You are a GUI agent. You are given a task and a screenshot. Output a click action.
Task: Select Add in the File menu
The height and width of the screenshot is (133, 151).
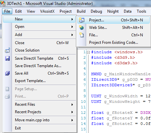click(x=39, y=35)
